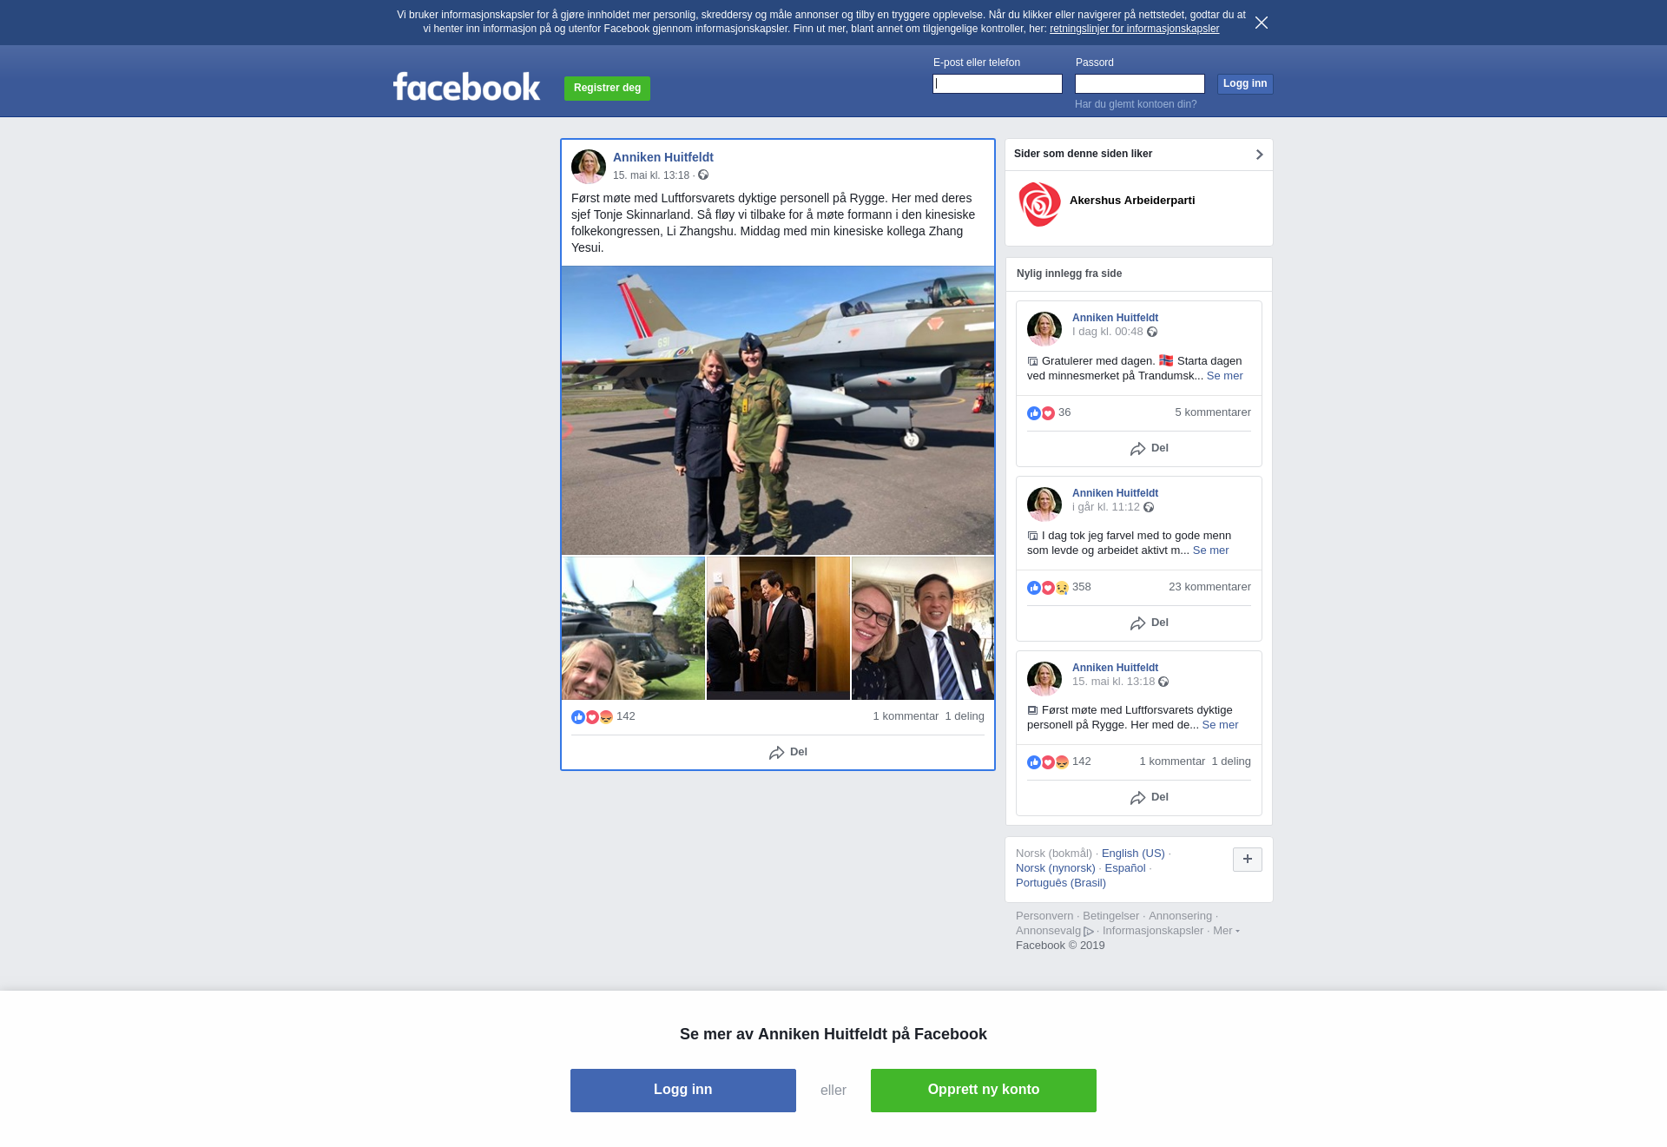
Task: Click sad reaction icon next to 358
Action: tap(1062, 588)
